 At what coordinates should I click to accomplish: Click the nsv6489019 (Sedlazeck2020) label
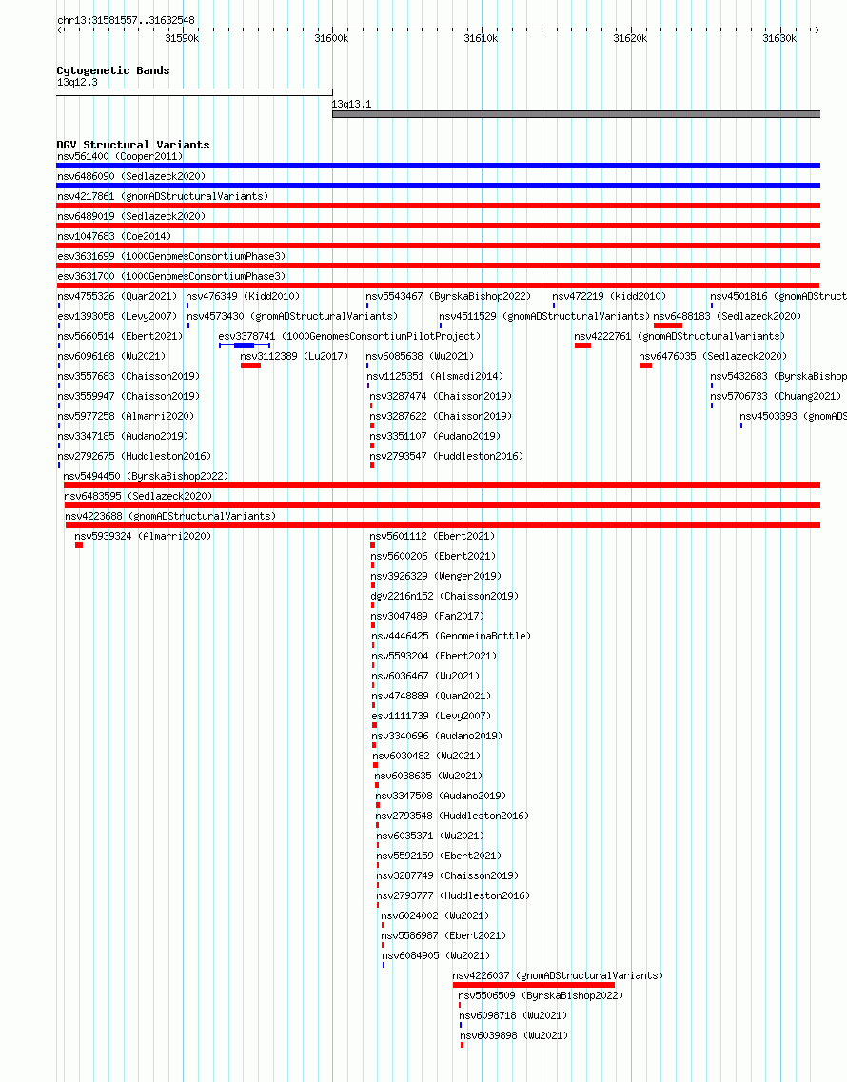(x=131, y=216)
